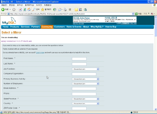
Task: Click the 이동 Go button label
Action: pos(140,14)
